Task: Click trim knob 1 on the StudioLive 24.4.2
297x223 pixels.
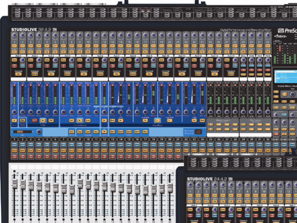Action: pos(190,185)
